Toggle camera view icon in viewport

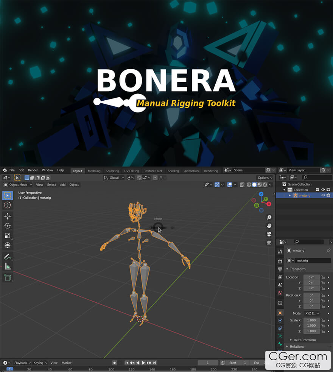[x=269, y=234]
